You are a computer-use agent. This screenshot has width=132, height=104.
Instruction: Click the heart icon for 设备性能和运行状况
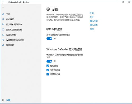click(x=3, y=40)
